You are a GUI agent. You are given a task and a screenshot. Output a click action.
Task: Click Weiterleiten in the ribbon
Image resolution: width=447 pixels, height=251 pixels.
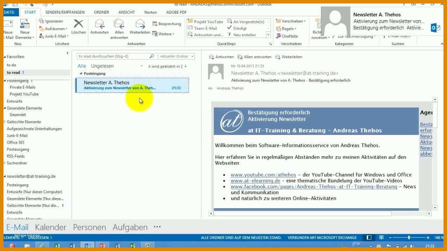140,27
